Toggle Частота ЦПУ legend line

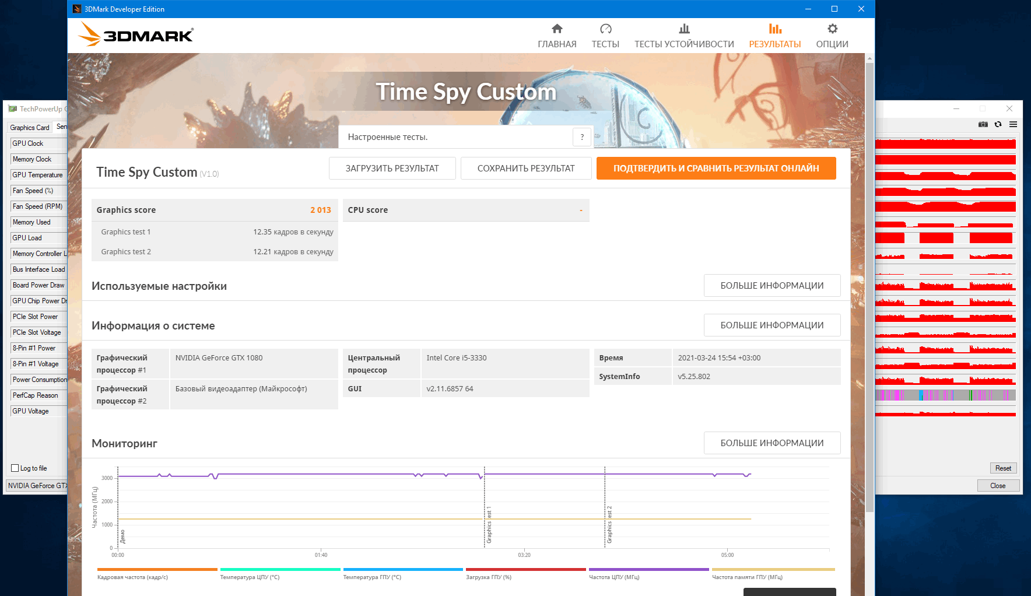(648, 573)
